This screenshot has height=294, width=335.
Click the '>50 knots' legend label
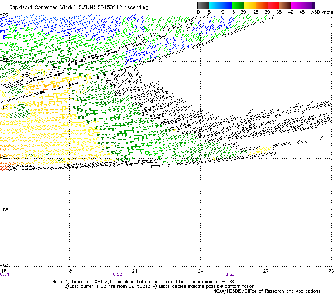[322, 12]
